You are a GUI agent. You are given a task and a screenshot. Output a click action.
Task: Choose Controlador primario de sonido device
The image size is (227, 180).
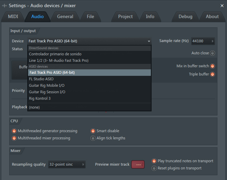tap(89, 54)
